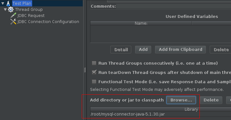Select the Thread Group tree item

click(x=29, y=10)
